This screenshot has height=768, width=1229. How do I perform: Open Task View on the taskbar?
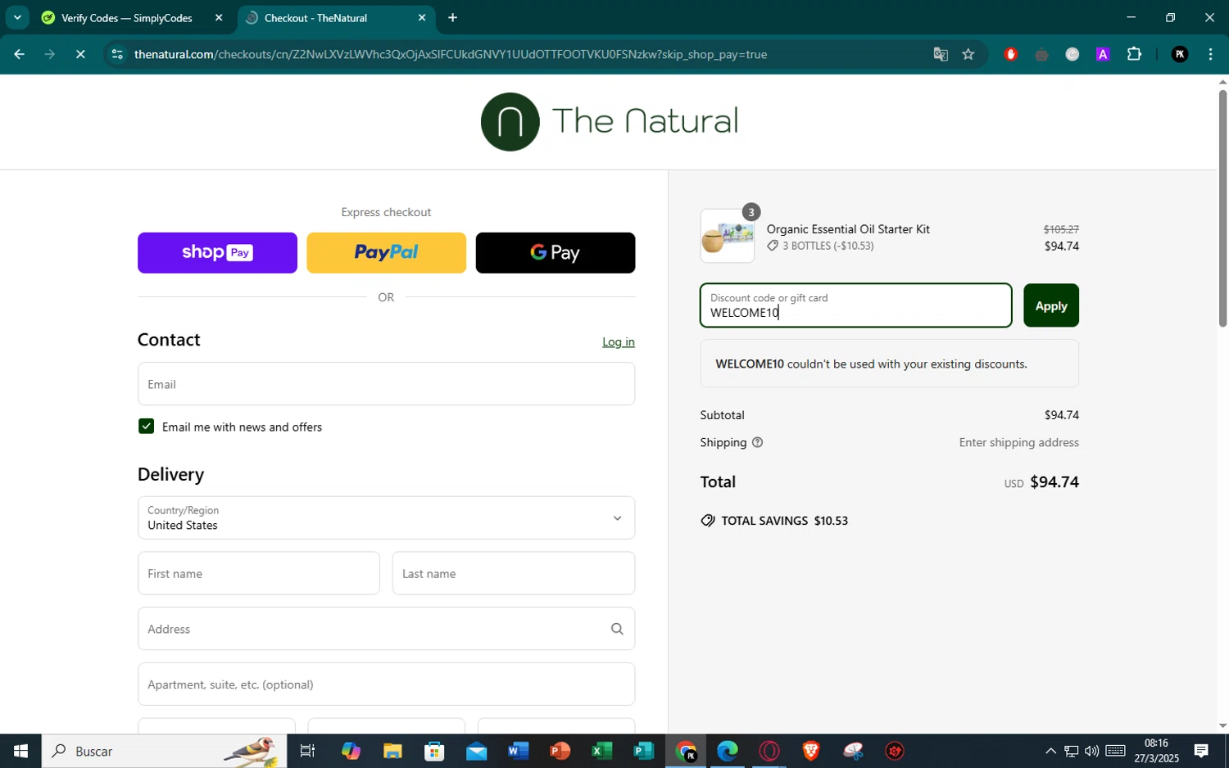308,751
